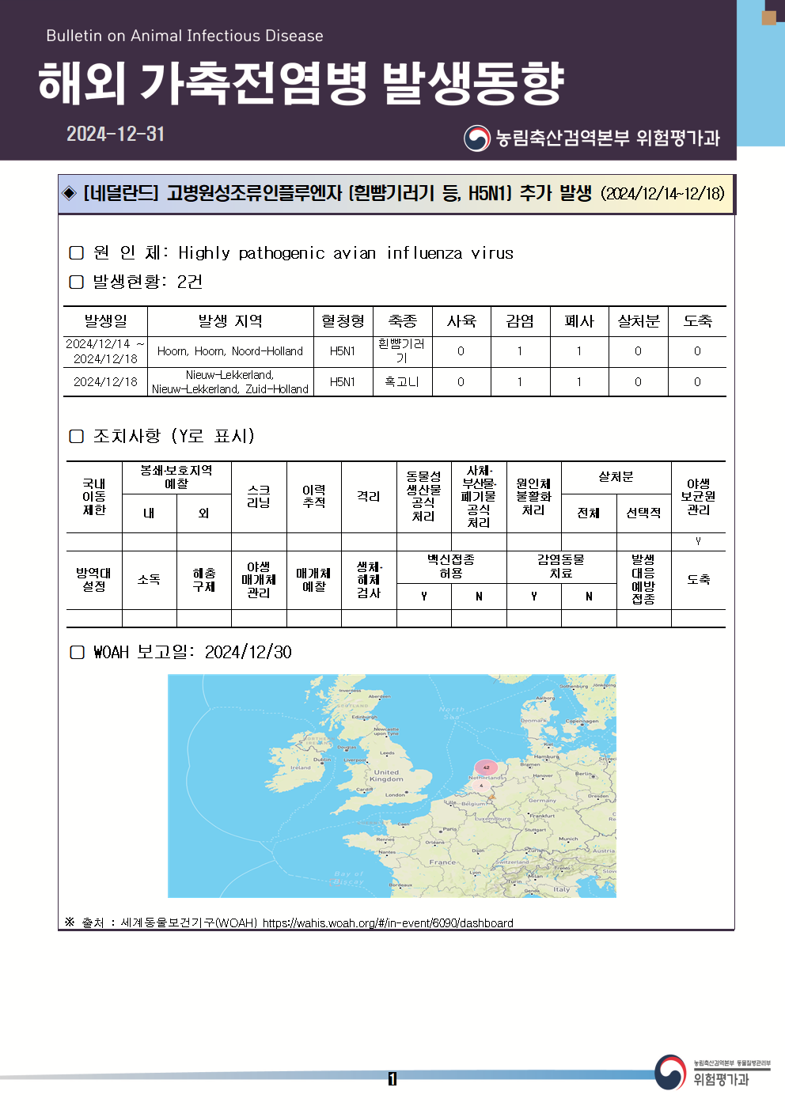This screenshot has width=785, height=1110.
Task: Click the date range 2024/12/14 ~ 2024/12/18 cell
Action: (x=105, y=351)
